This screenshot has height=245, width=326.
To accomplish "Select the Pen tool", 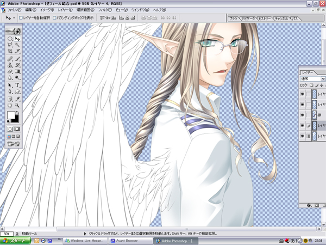I will (x=10, y=91).
